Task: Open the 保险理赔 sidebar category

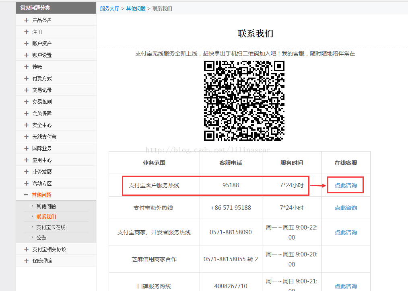Action: coord(42,261)
